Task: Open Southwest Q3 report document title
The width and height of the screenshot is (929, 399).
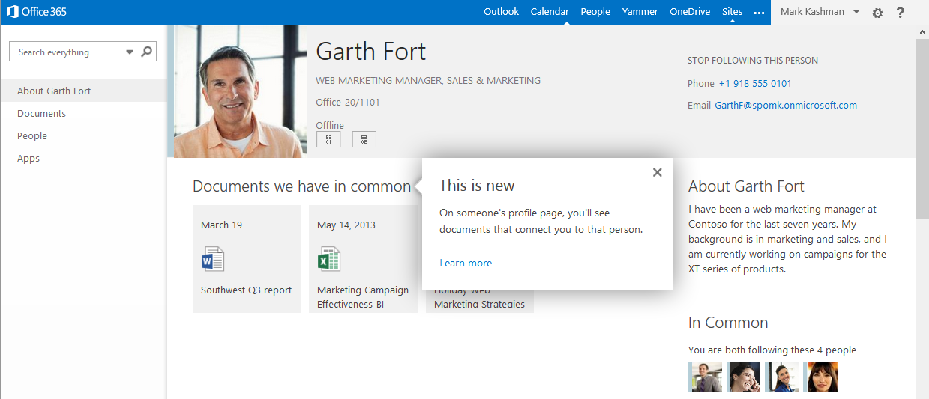Action: (x=246, y=290)
